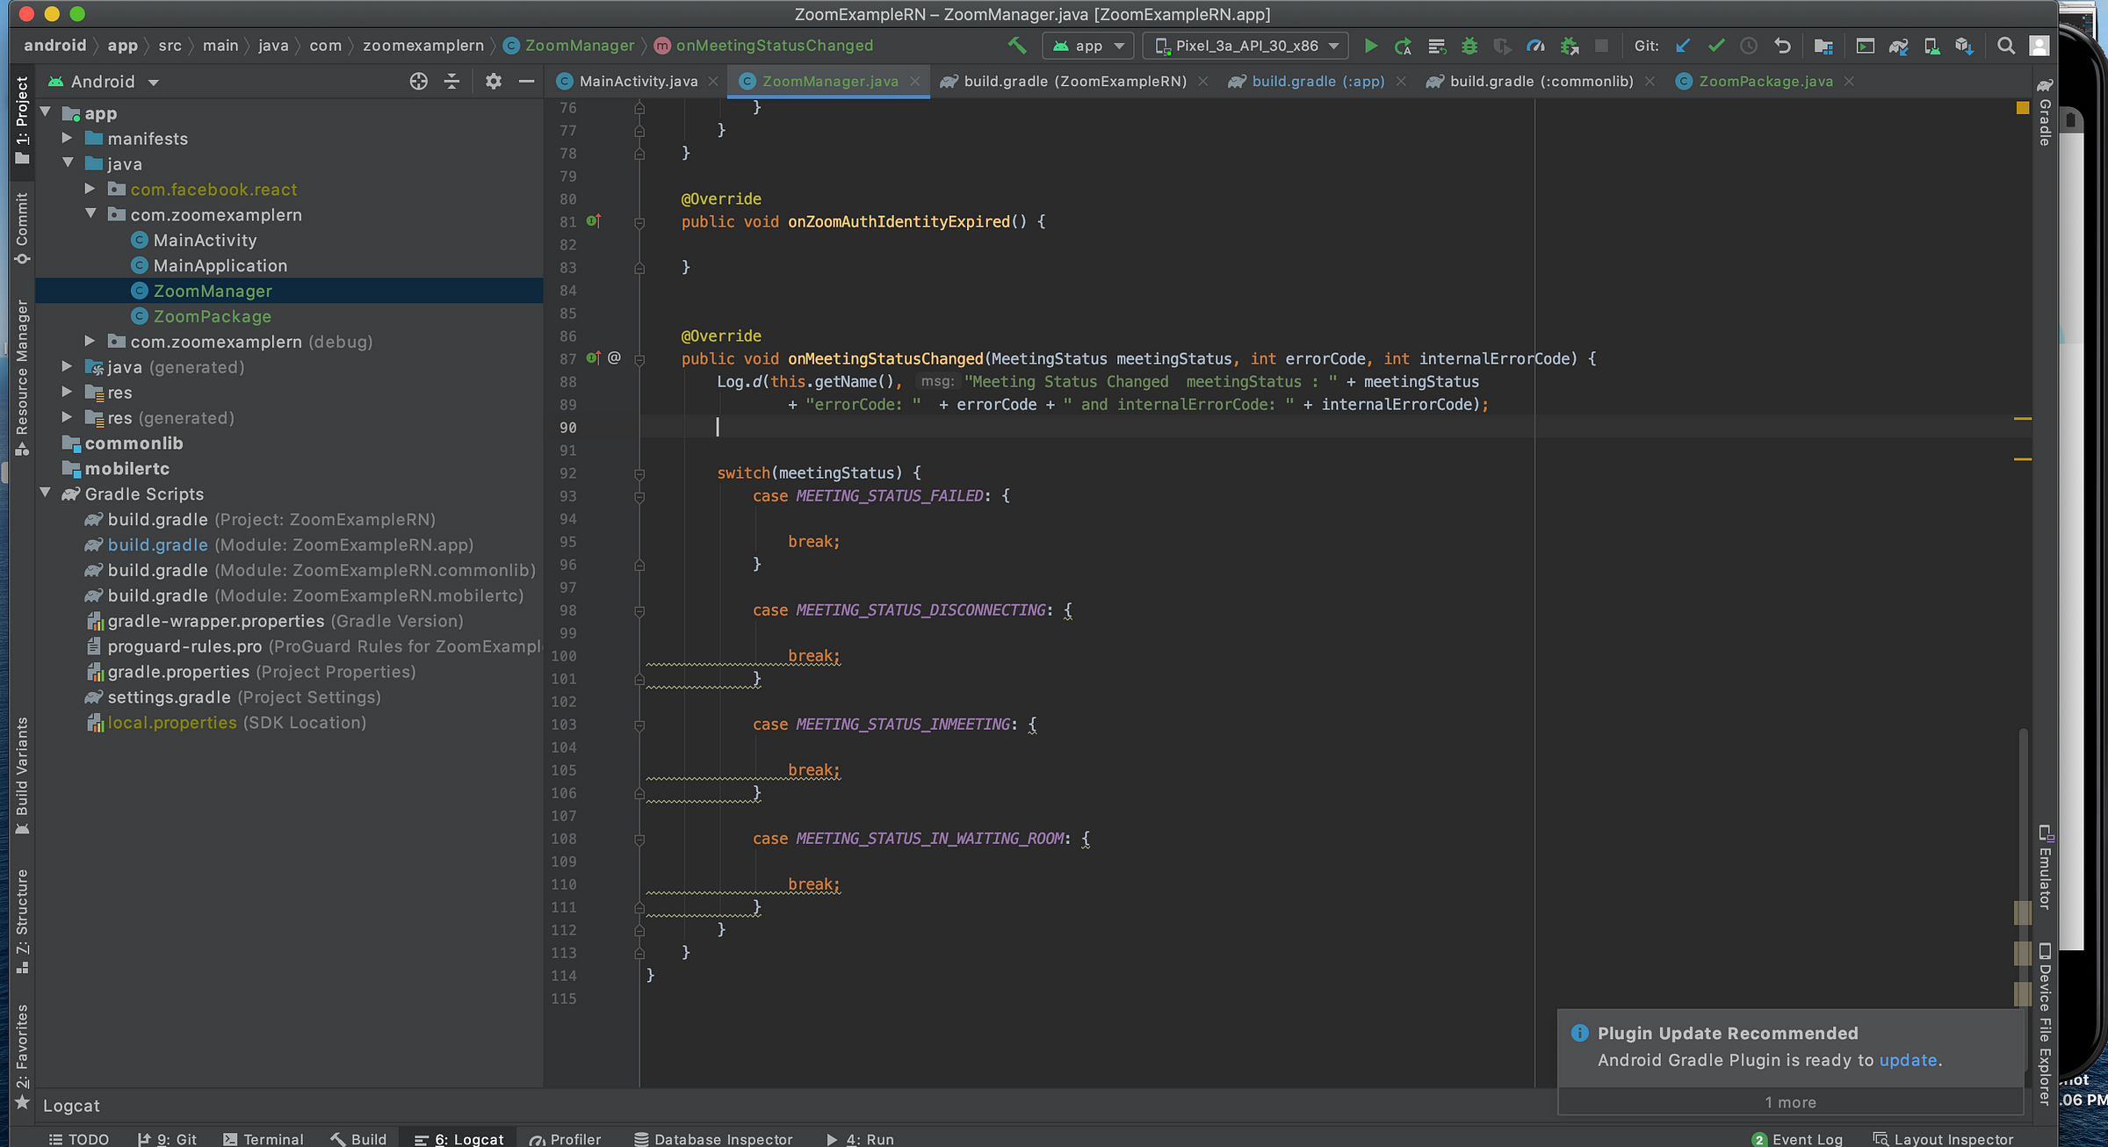Screen dimensions: 2108x1147
Task: Switch to the MainActivity.java tab
Action: pos(638,82)
